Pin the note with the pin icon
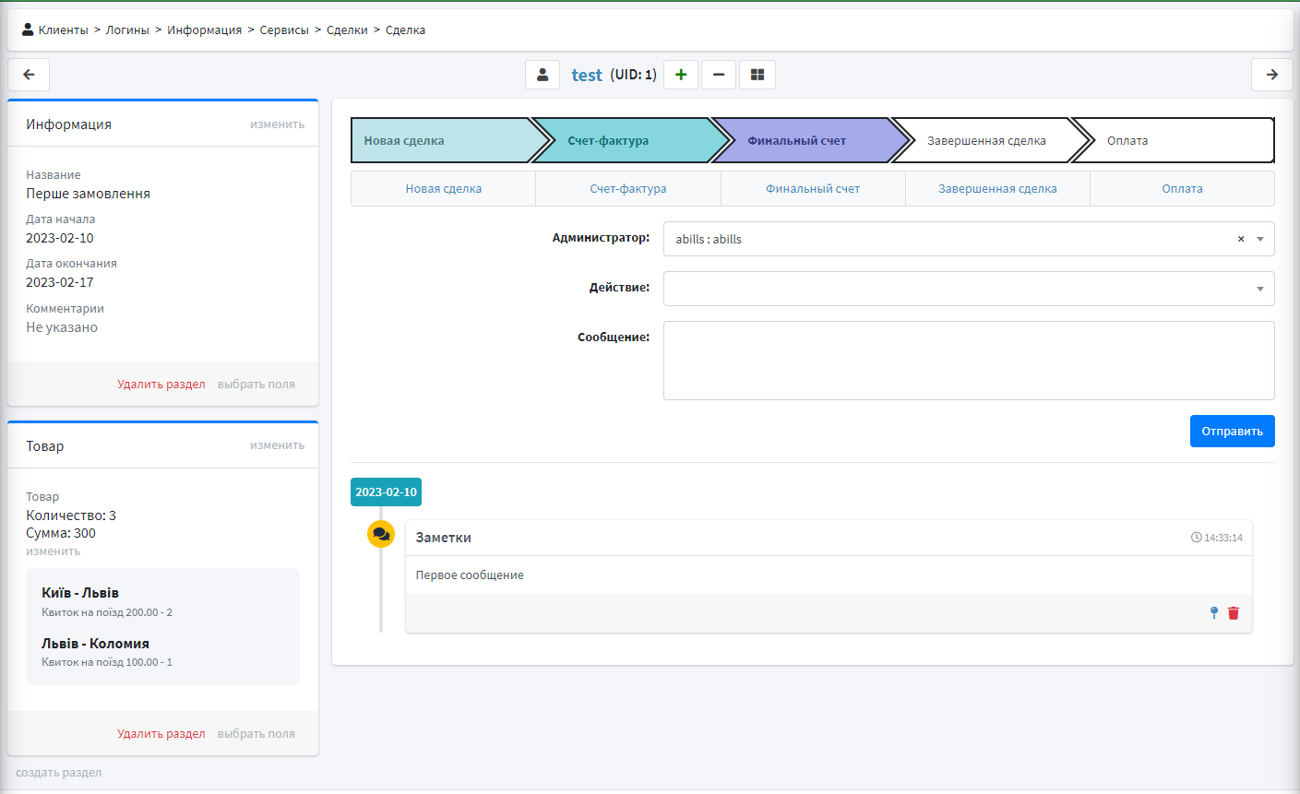1300x794 pixels. pyautogui.click(x=1214, y=613)
